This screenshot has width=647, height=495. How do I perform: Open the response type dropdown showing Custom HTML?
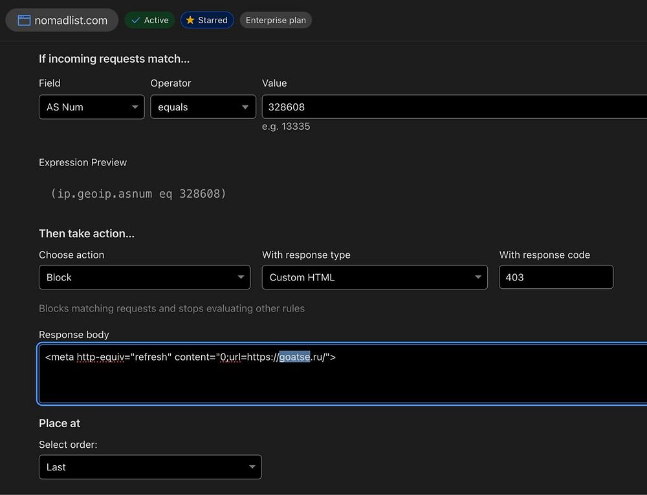click(375, 277)
